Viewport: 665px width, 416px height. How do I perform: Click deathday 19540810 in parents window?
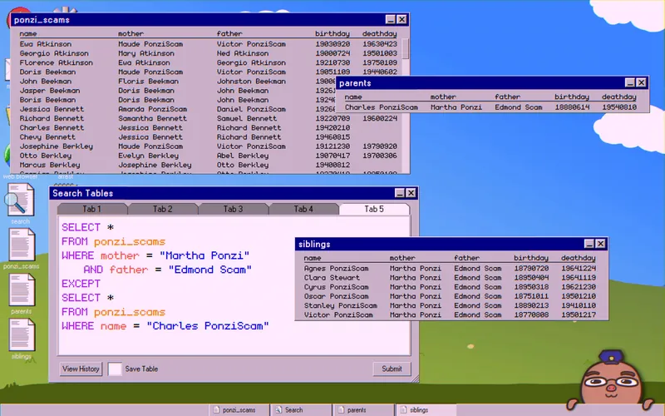pyautogui.click(x=619, y=107)
